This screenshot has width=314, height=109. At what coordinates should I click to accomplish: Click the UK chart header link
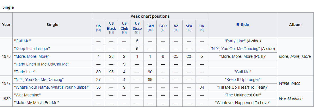point(202,26)
